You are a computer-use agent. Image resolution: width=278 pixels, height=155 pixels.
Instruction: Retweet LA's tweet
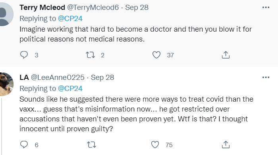pos(91,145)
